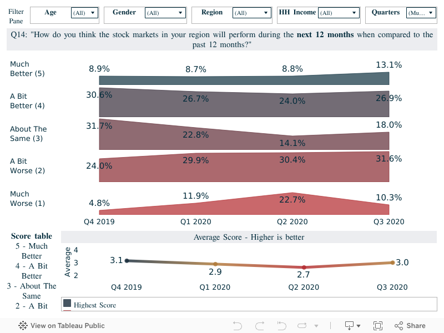Click the Much Better (5) row label
The width and height of the screenshot is (444, 333).
[x=27, y=69]
